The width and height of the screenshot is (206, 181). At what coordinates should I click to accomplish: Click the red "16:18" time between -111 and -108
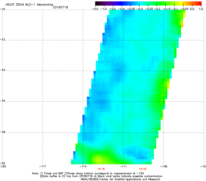(143, 169)
